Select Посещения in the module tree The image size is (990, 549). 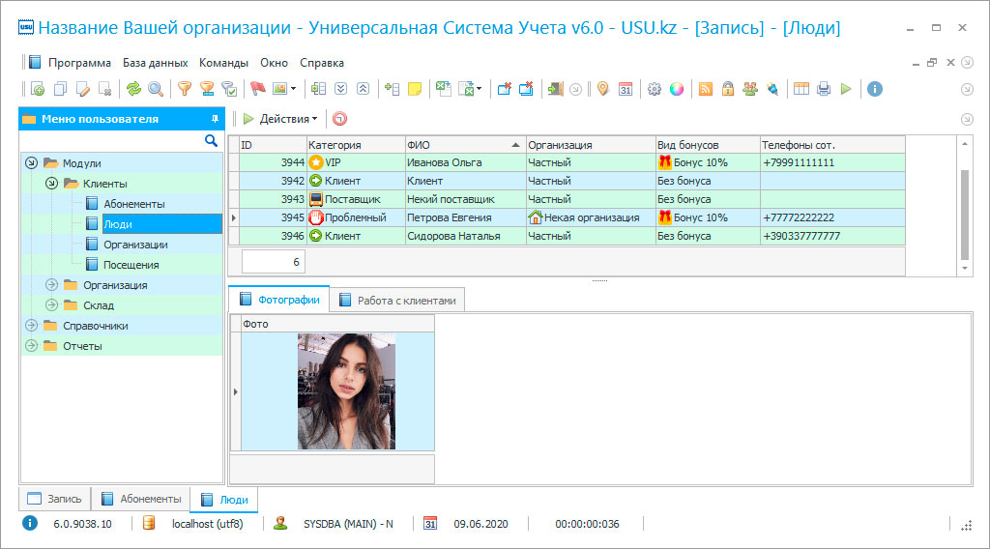click(x=131, y=265)
